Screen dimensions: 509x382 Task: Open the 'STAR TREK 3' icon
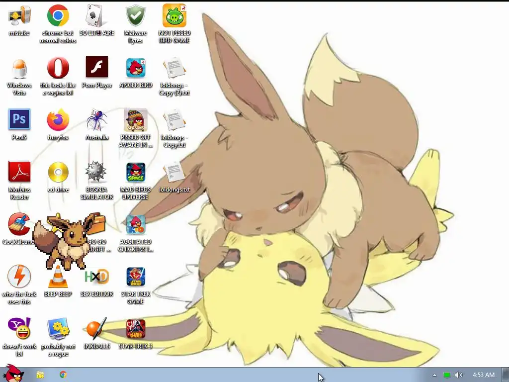[x=136, y=329]
